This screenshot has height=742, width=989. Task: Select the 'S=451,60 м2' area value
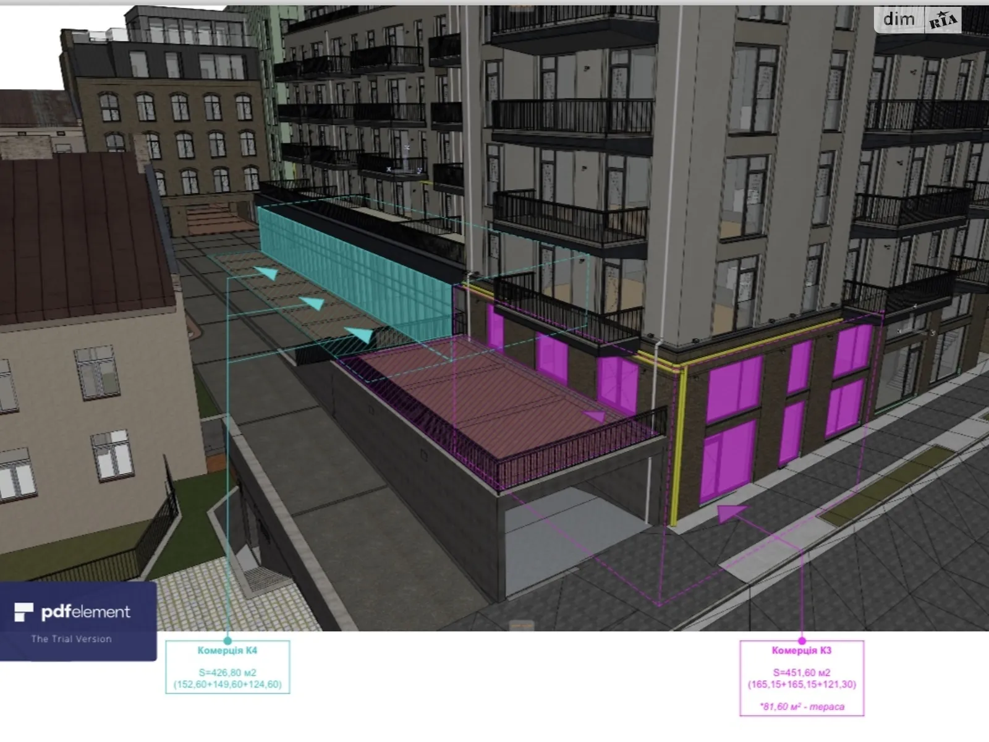click(x=801, y=672)
